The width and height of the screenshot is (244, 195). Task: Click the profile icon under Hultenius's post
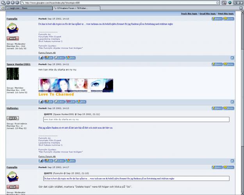(x=41, y=160)
